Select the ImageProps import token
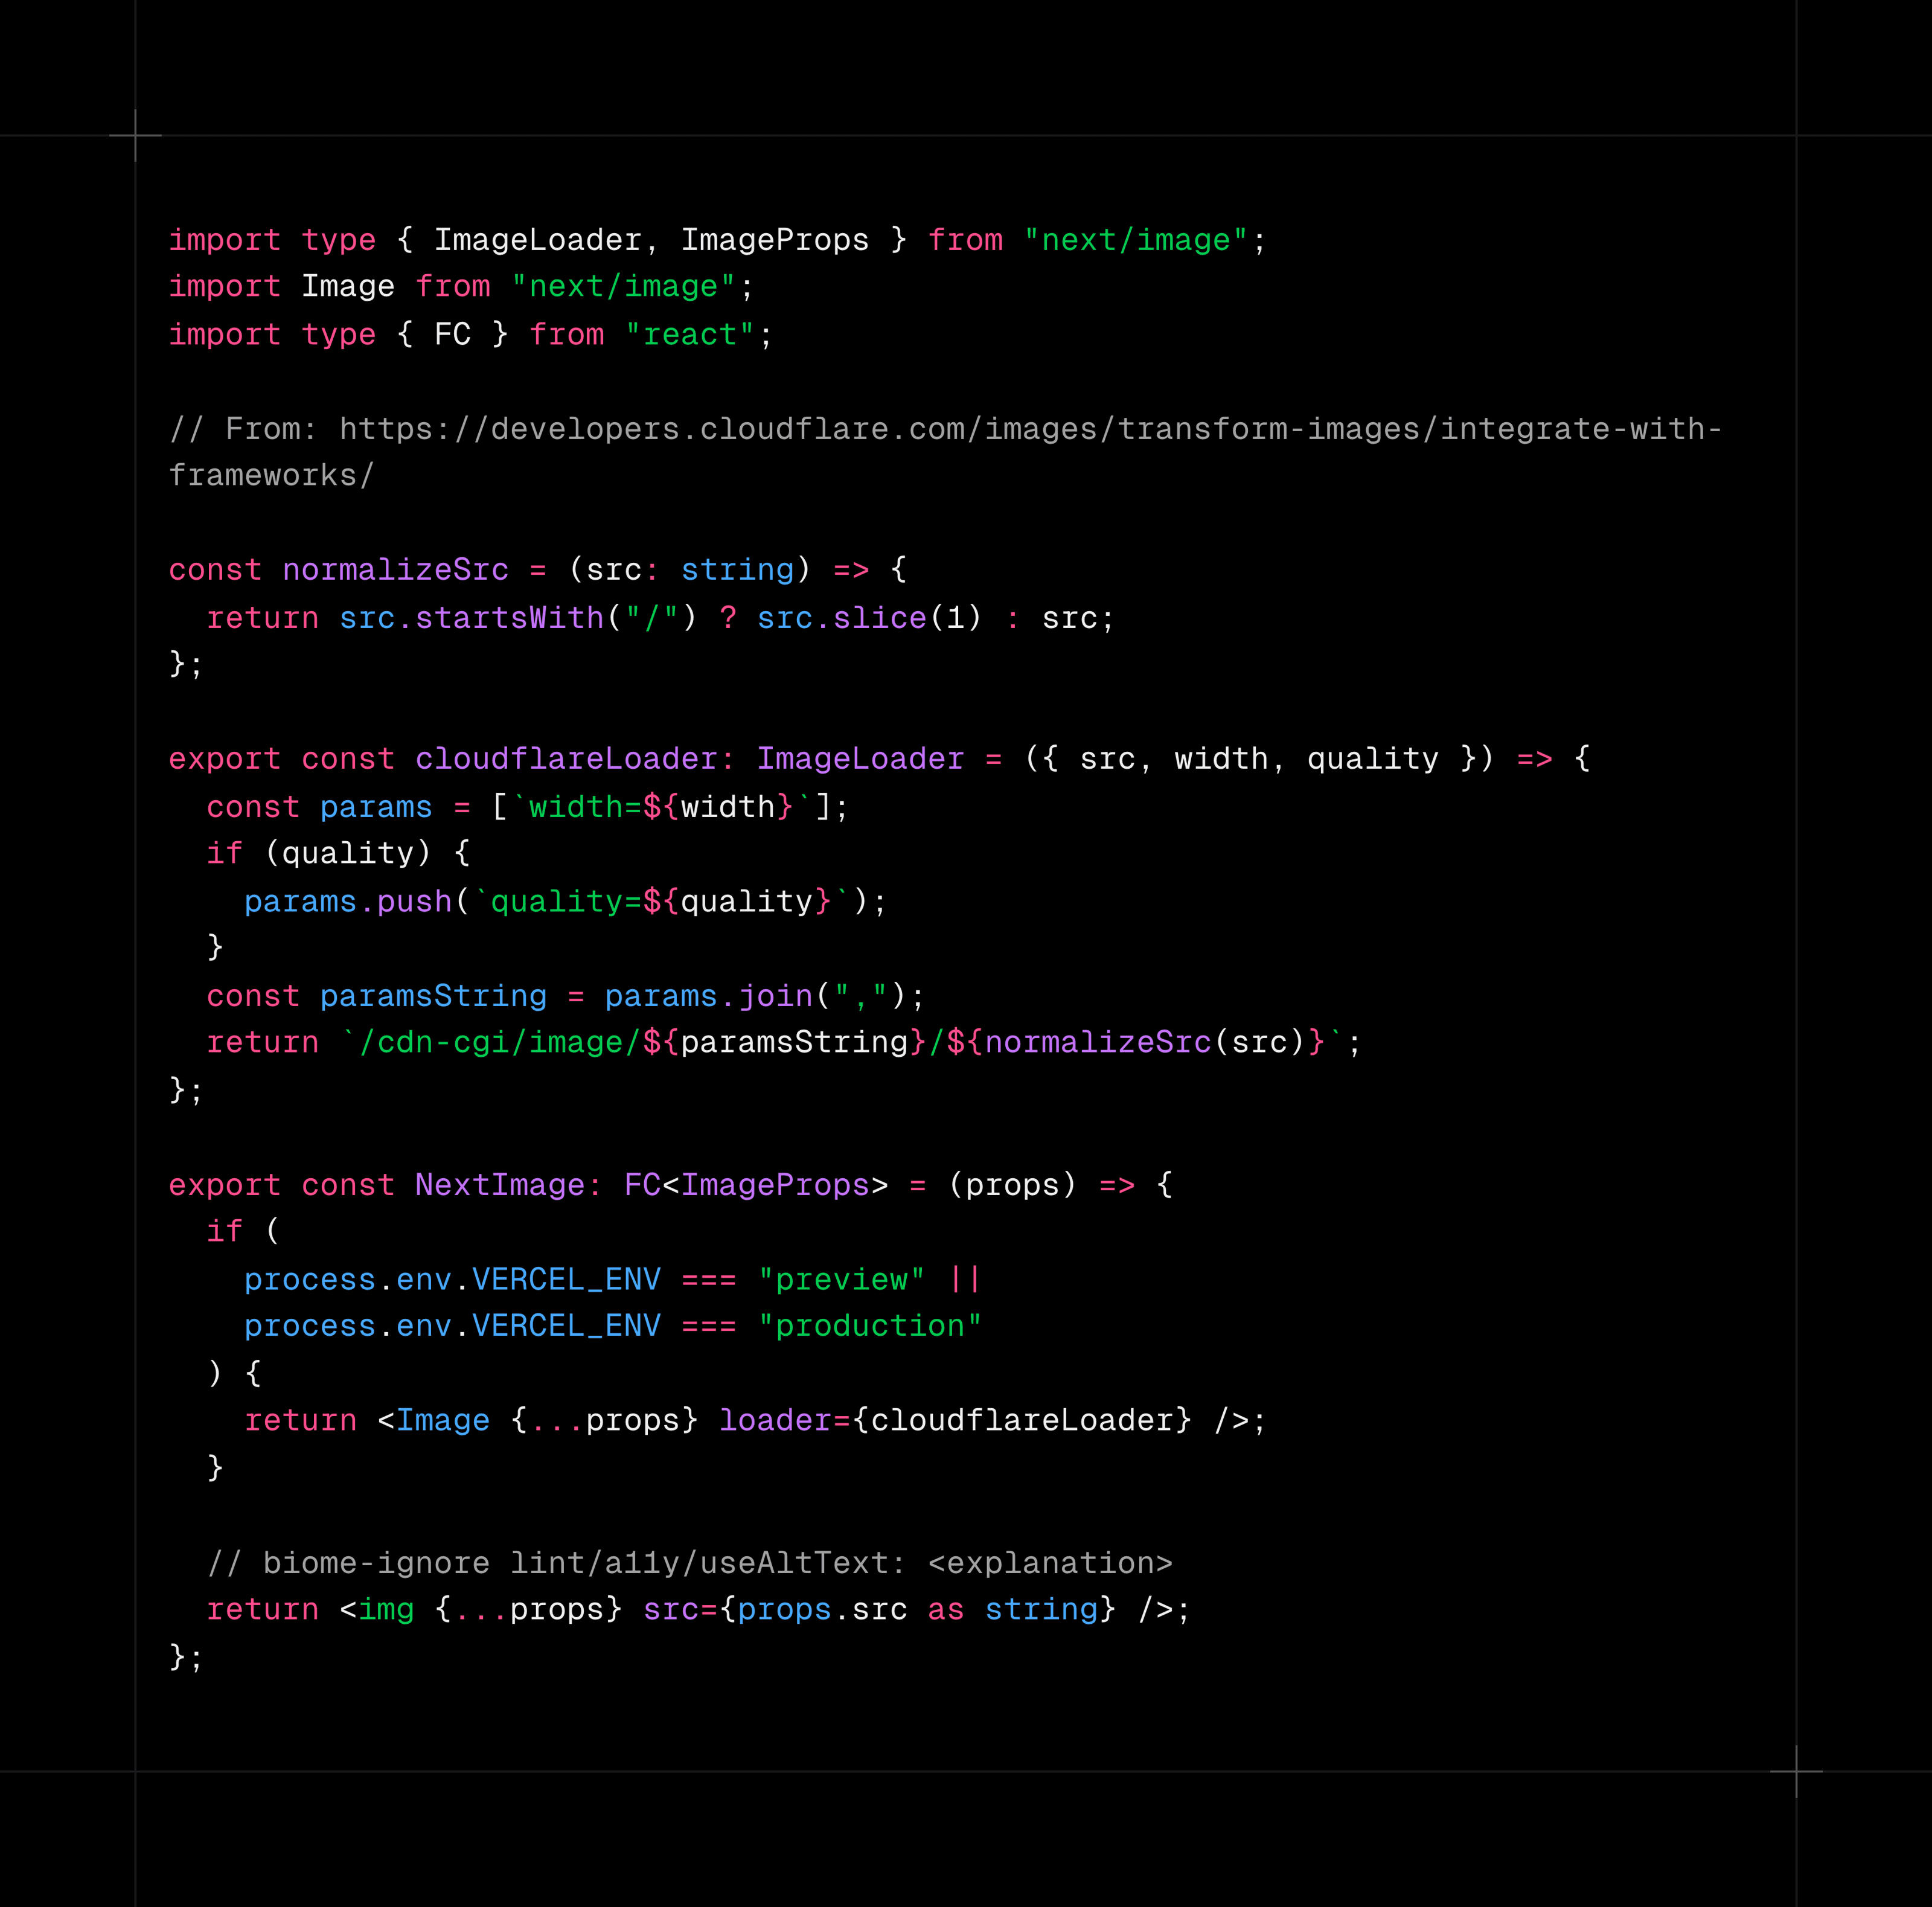This screenshot has width=1932, height=1907. point(776,239)
